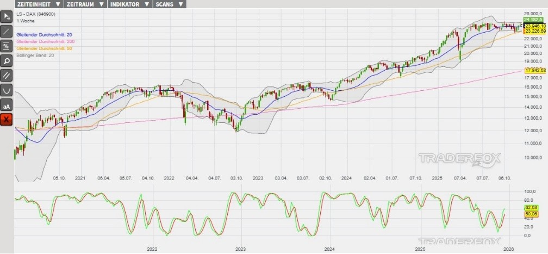Pick the percent retracement tool
Screen dimensions: 548x254
coord(7,46)
